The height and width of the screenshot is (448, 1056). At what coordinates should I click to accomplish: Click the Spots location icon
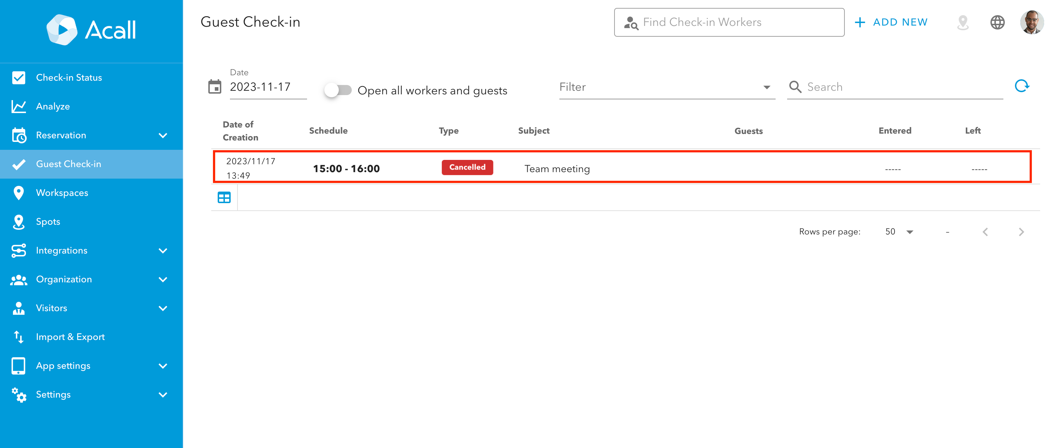[18, 221]
